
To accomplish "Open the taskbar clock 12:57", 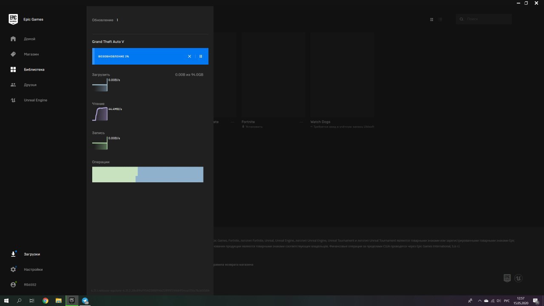I will tap(521, 300).
